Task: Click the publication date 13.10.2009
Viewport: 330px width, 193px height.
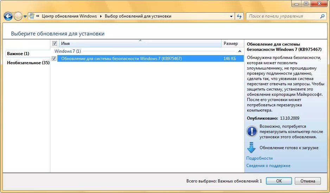Action: click(290, 118)
